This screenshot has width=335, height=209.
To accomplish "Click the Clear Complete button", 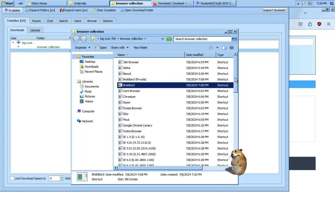I will [x=104, y=10].
